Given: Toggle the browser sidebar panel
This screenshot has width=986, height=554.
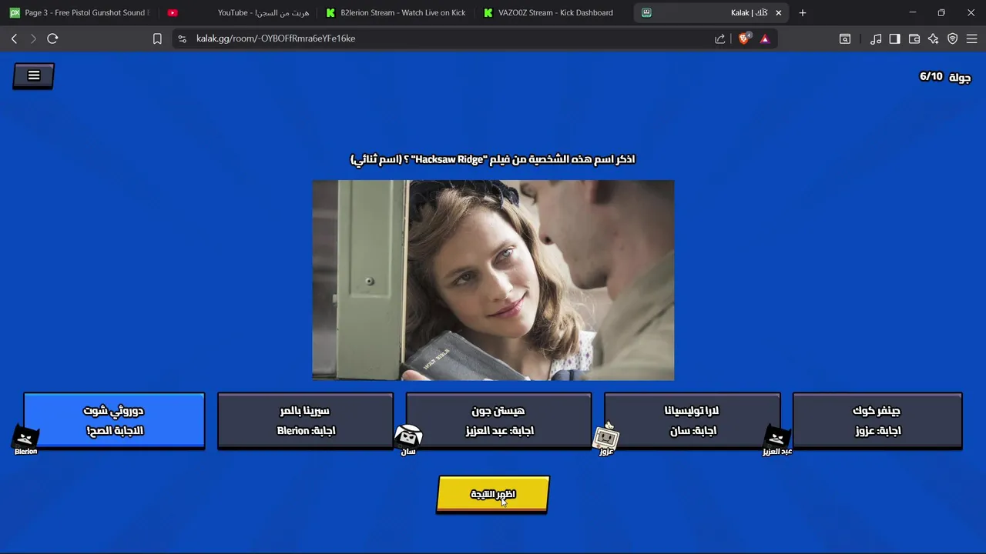Looking at the screenshot, I should pos(894,38).
